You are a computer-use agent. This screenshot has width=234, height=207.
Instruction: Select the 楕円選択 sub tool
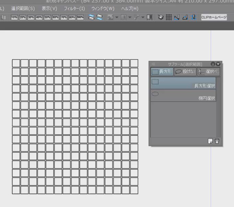183,96
